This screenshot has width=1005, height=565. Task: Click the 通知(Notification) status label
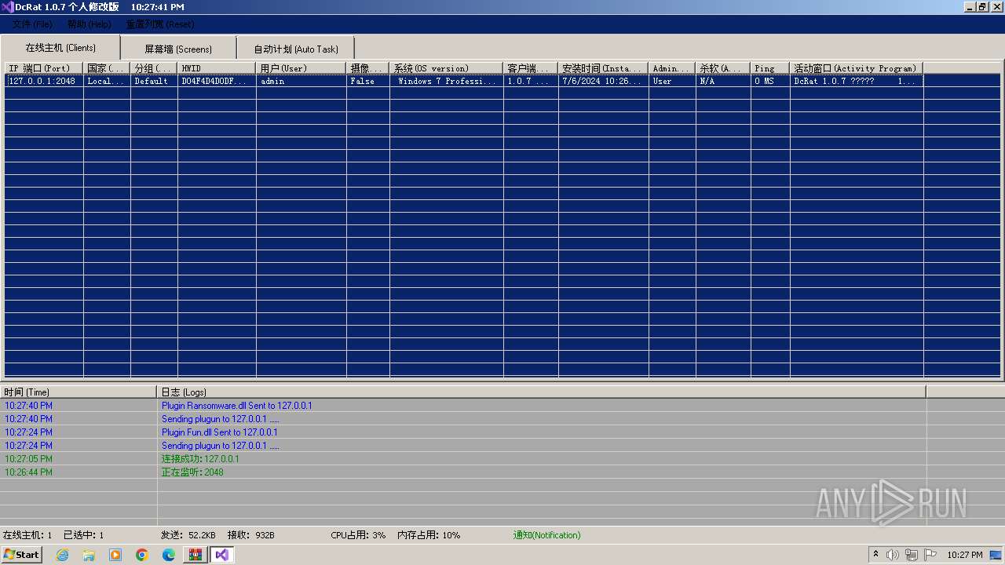pyautogui.click(x=547, y=535)
